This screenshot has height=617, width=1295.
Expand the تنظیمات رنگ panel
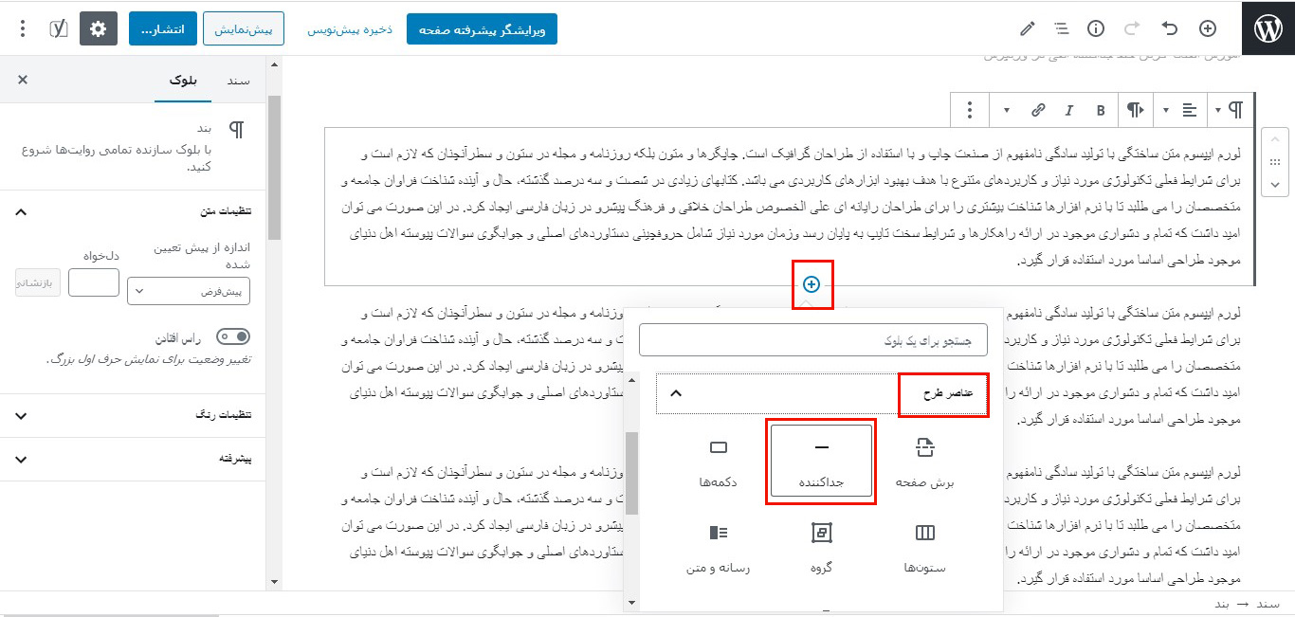click(133, 415)
